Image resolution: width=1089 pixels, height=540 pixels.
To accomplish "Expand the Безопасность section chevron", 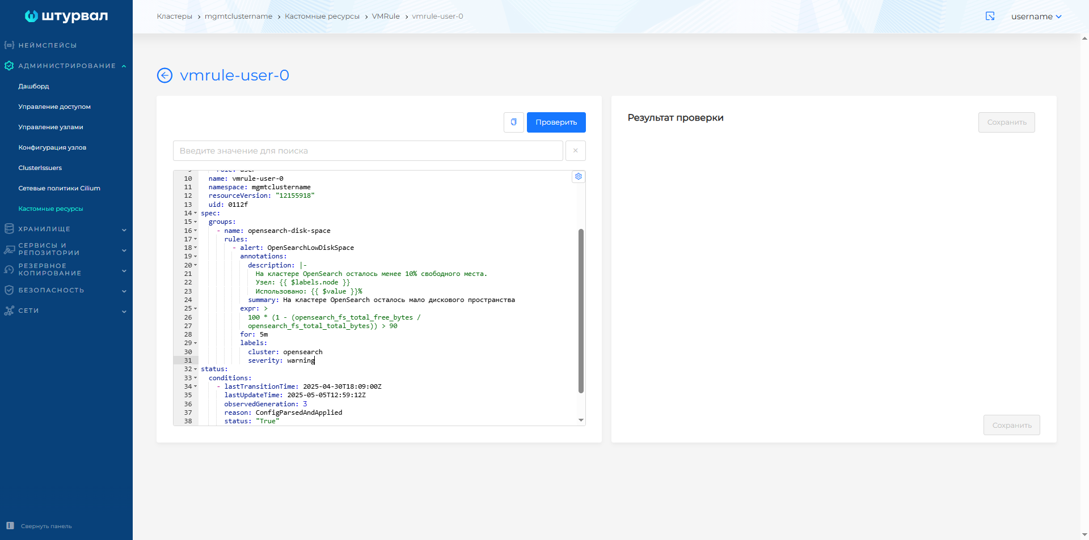I will pyautogui.click(x=124, y=291).
